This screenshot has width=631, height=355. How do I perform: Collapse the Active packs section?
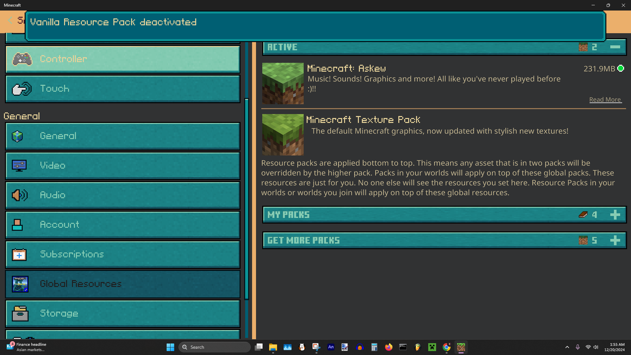pos(615,47)
